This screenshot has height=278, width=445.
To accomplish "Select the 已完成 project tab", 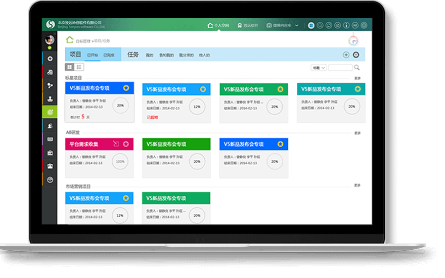I will point(109,55).
